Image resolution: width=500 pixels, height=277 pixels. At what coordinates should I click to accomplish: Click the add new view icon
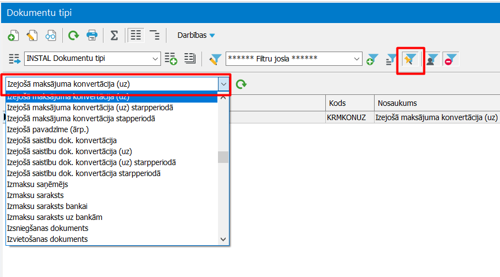[x=171, y=59]
